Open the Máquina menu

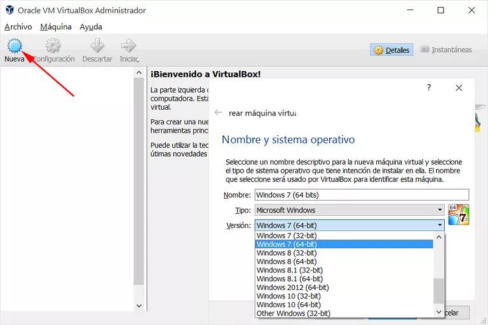tap(56, 27)
